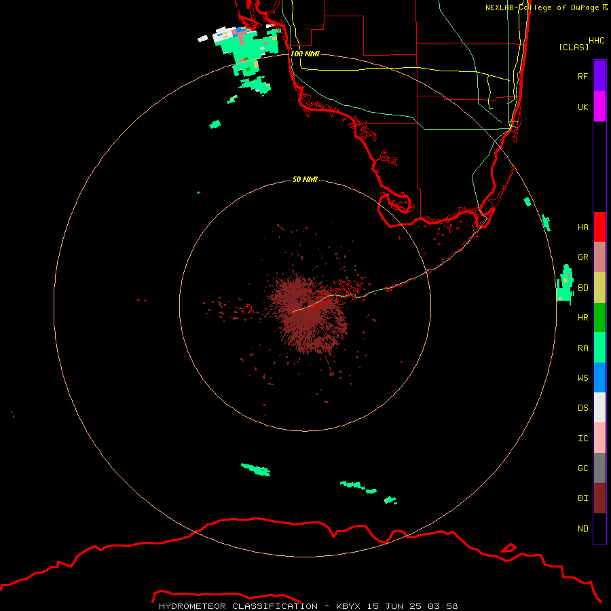
Task: Click the HHC product label
Action: coord(596,41)
